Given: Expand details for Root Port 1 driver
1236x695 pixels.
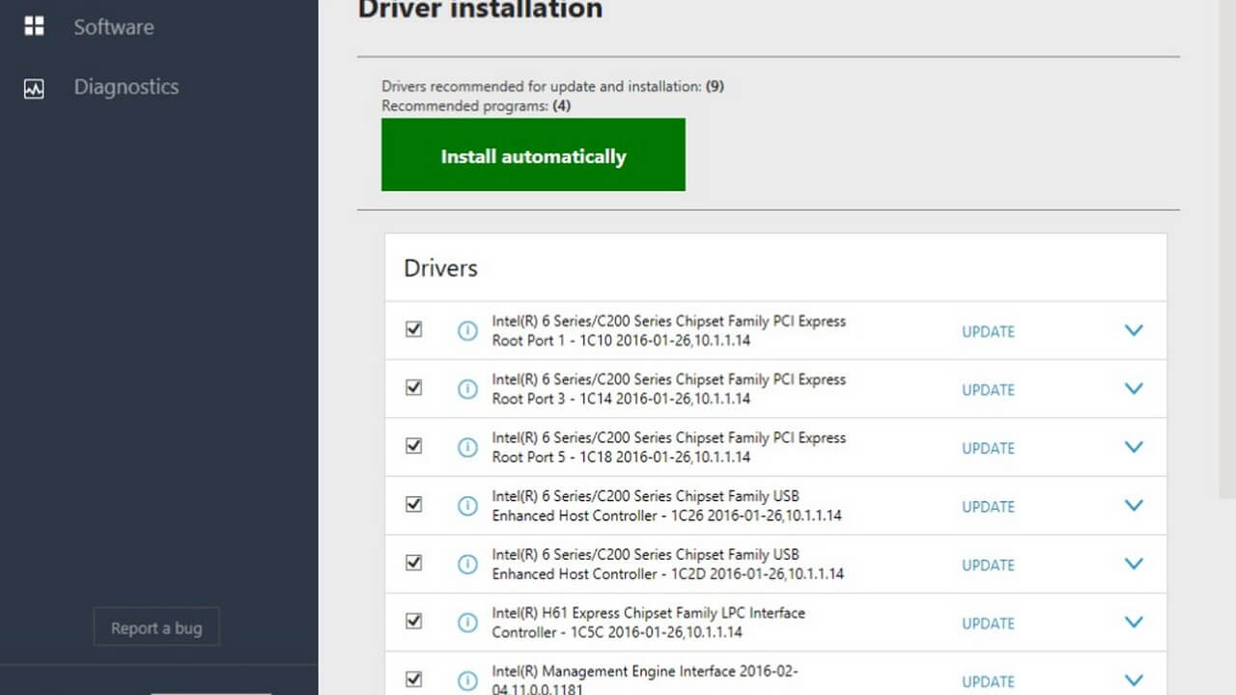Looking at the screenshot, I should point(1134,330).
